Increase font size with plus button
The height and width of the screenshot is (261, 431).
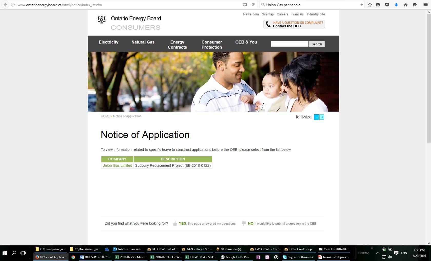(x=322, y=117)
